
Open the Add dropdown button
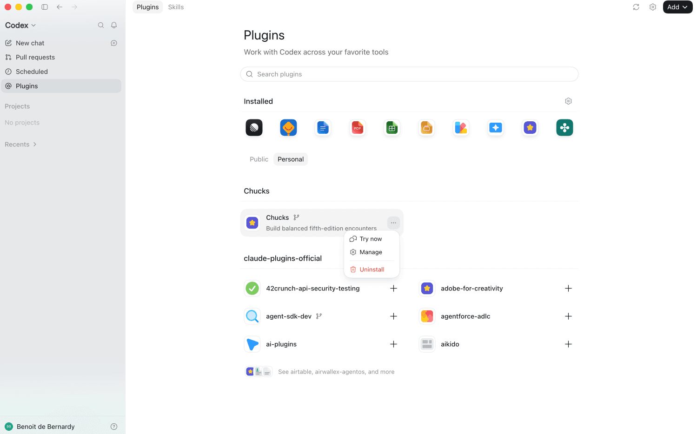[x=677, y=7]
